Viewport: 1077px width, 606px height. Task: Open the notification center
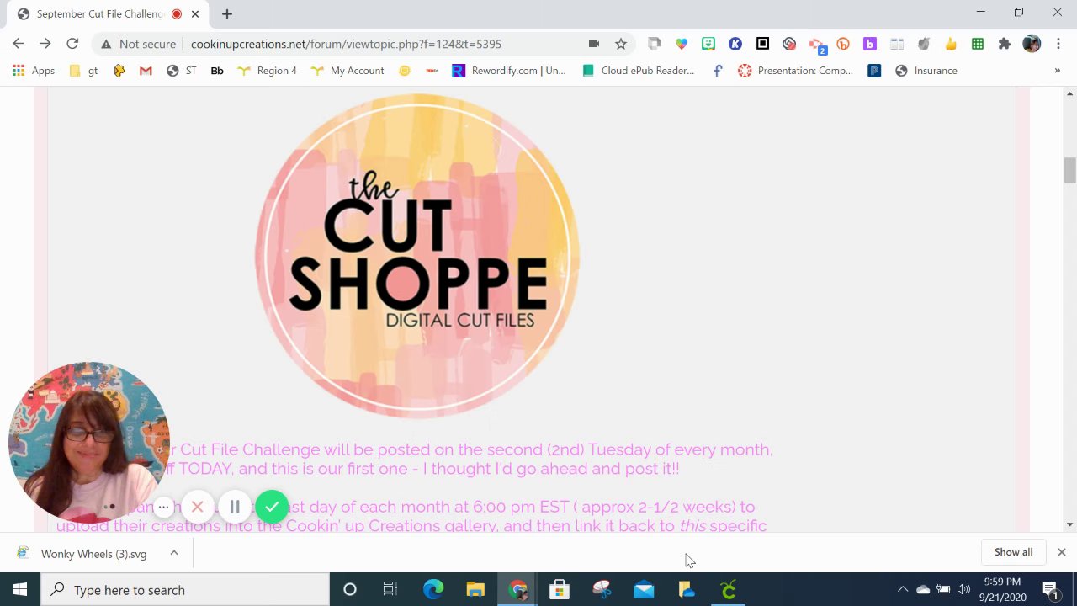(1050, 589)
